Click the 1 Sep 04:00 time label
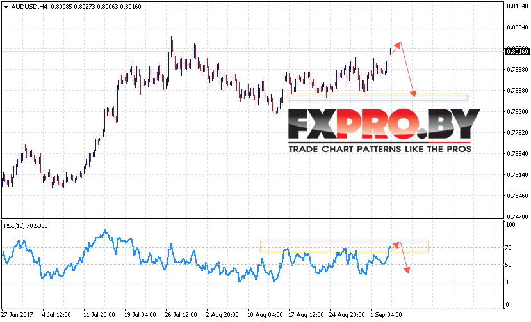The height and width of the screenshot is (322, 531). pos(386,314)
